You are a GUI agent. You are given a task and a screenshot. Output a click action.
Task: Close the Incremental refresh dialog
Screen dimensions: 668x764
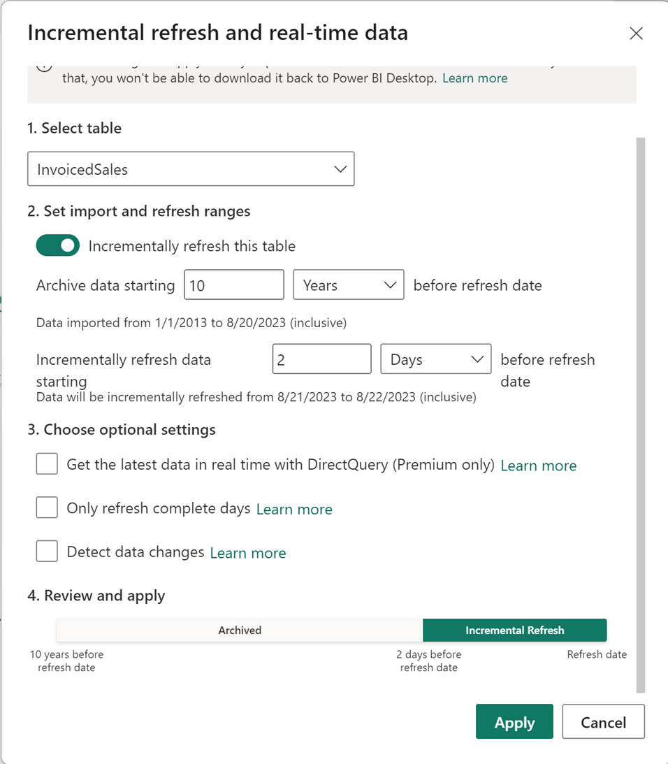tap(636, 34)
